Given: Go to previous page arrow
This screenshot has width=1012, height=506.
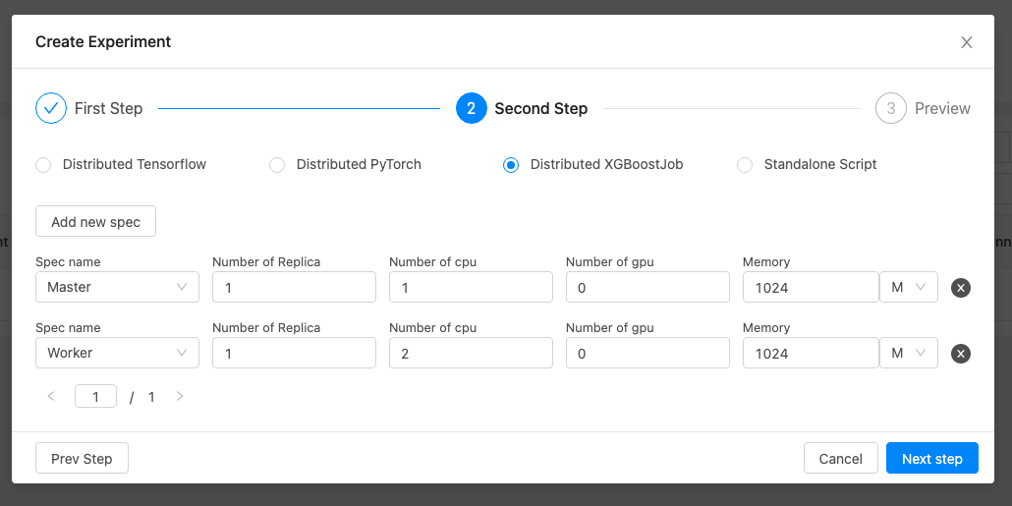Looking at the screenshot, I should (51, 397).
